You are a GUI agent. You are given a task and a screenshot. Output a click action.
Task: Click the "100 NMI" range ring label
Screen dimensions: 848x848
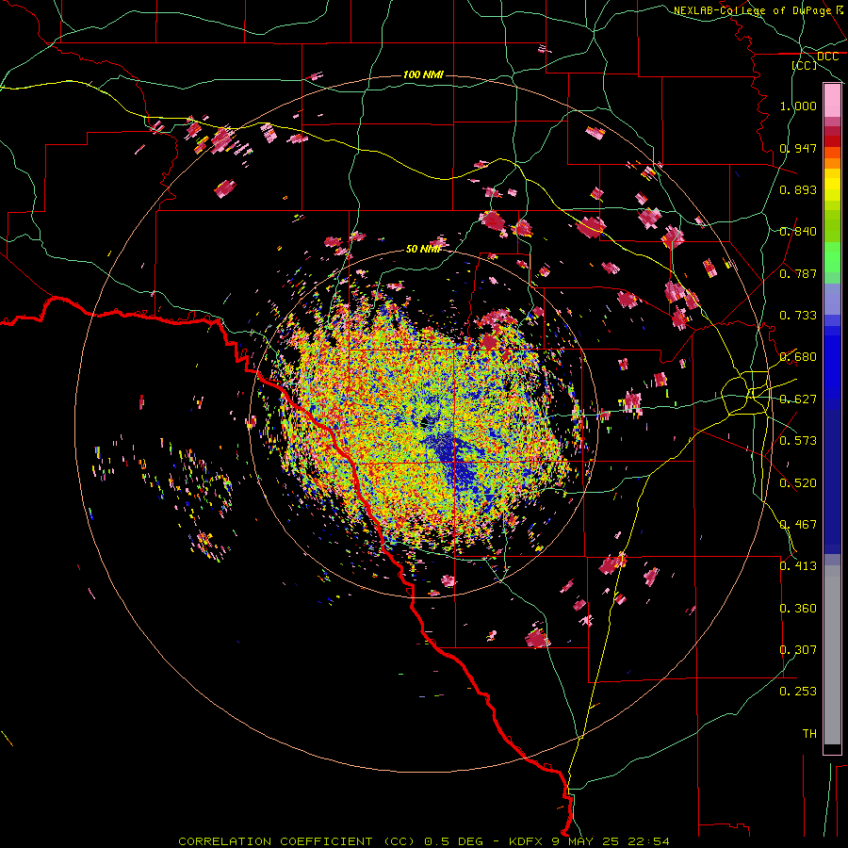(423, 74)
